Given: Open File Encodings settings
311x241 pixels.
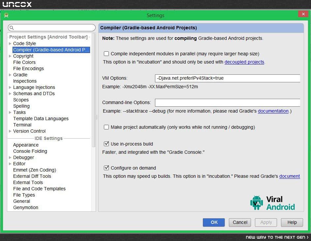Looking at the screenshot, I should click(29, 68).
